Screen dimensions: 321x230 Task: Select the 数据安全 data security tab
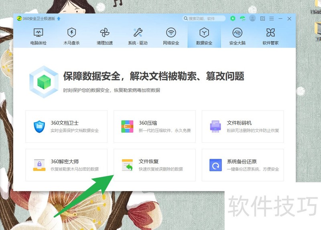[x=204, y=36]
